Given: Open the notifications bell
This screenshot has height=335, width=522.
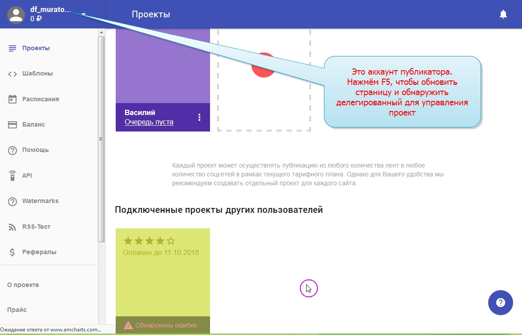Looking at the screenshot, I should (503, 15).
